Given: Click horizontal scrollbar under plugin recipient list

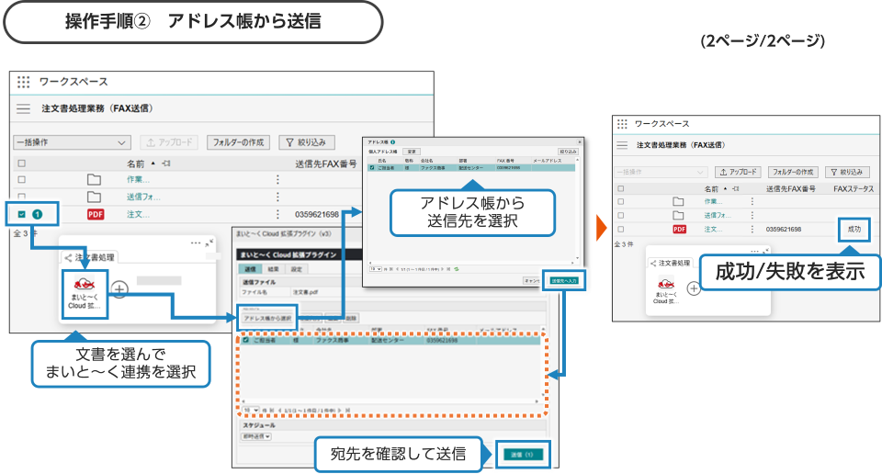Looking at the screenshot, I should click(x=391, y=401).
